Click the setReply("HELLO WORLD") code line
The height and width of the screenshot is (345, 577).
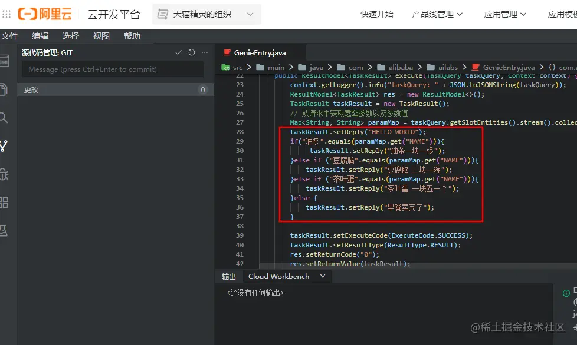point(358,132)
